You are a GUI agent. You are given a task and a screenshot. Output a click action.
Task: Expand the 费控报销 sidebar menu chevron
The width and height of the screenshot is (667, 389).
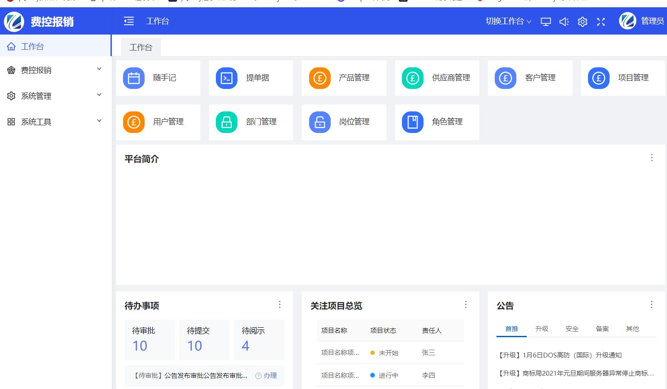click(x=99, y=69)
